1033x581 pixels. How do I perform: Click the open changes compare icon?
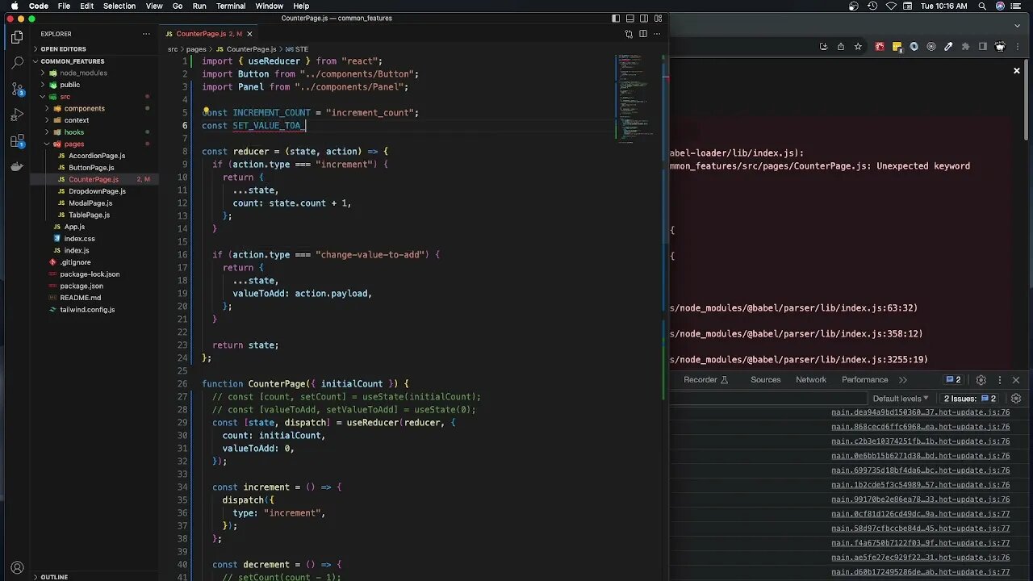[629, 34]
